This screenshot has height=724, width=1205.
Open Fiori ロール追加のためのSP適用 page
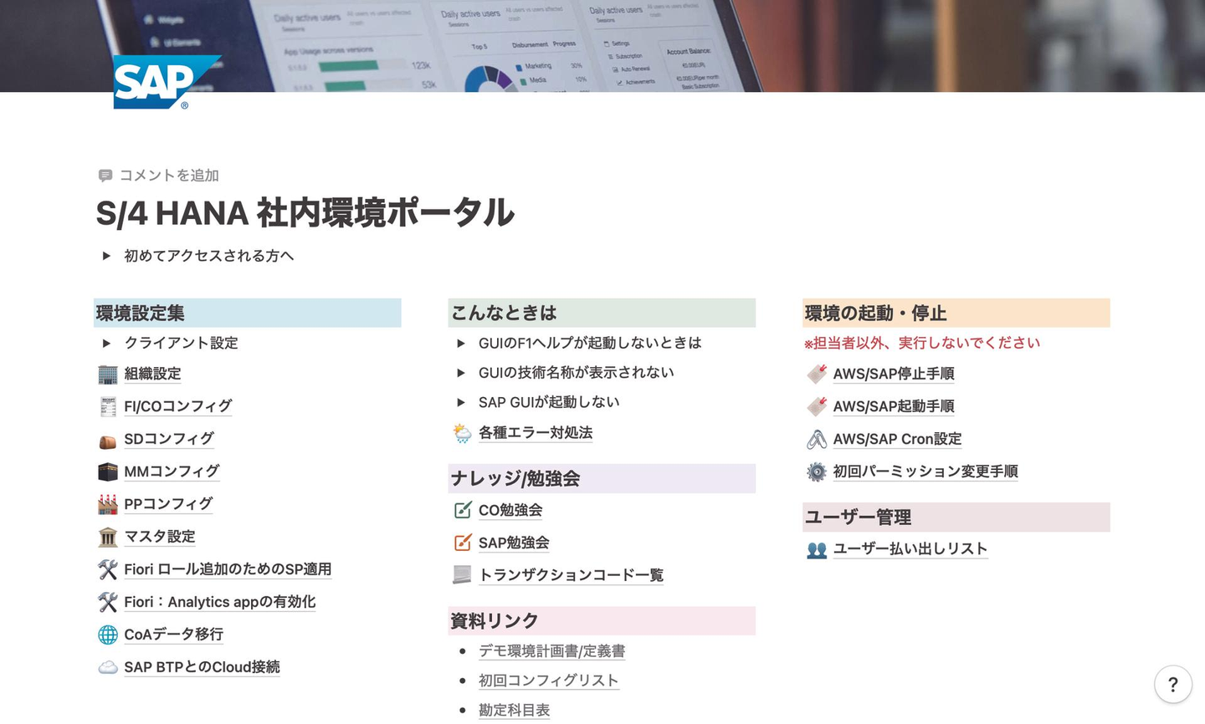(x=228, y=569)
